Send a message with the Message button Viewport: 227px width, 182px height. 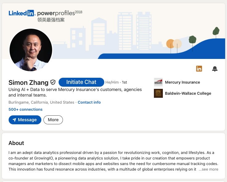(25, 120)
